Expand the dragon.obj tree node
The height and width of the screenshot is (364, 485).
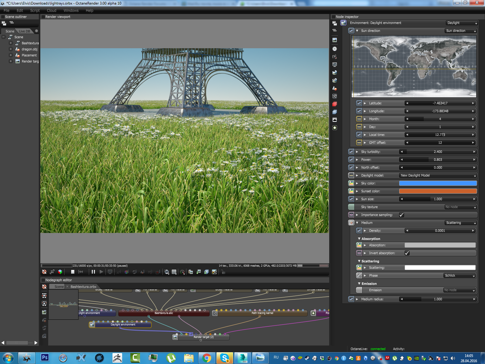click(x=11, y=49)
